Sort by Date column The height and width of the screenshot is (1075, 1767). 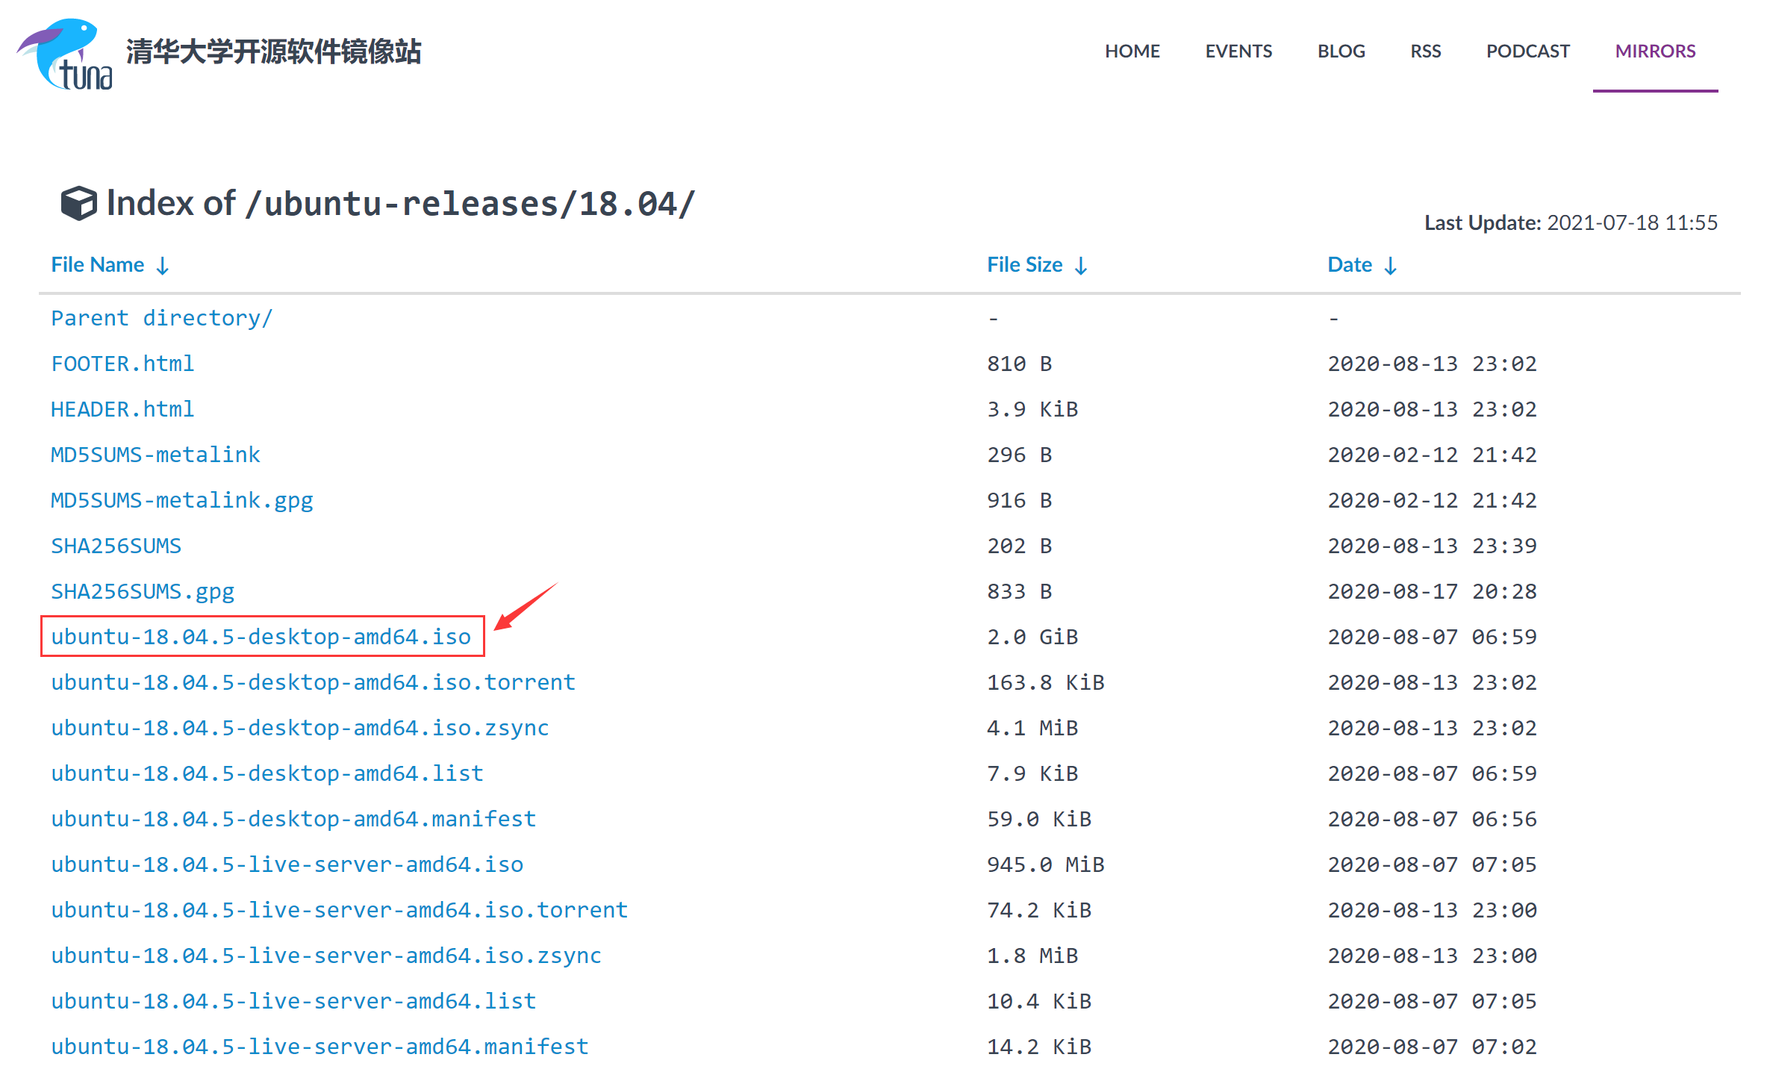coord(1362,265)
